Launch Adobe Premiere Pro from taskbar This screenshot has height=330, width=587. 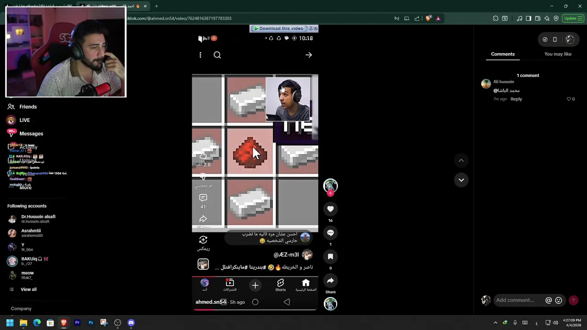pos(77,323)
